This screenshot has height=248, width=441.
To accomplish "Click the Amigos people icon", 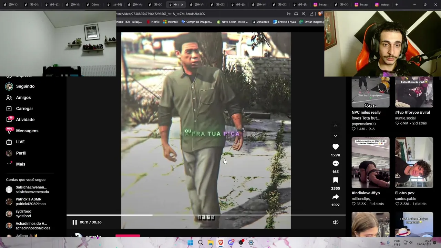I will 9,97.
